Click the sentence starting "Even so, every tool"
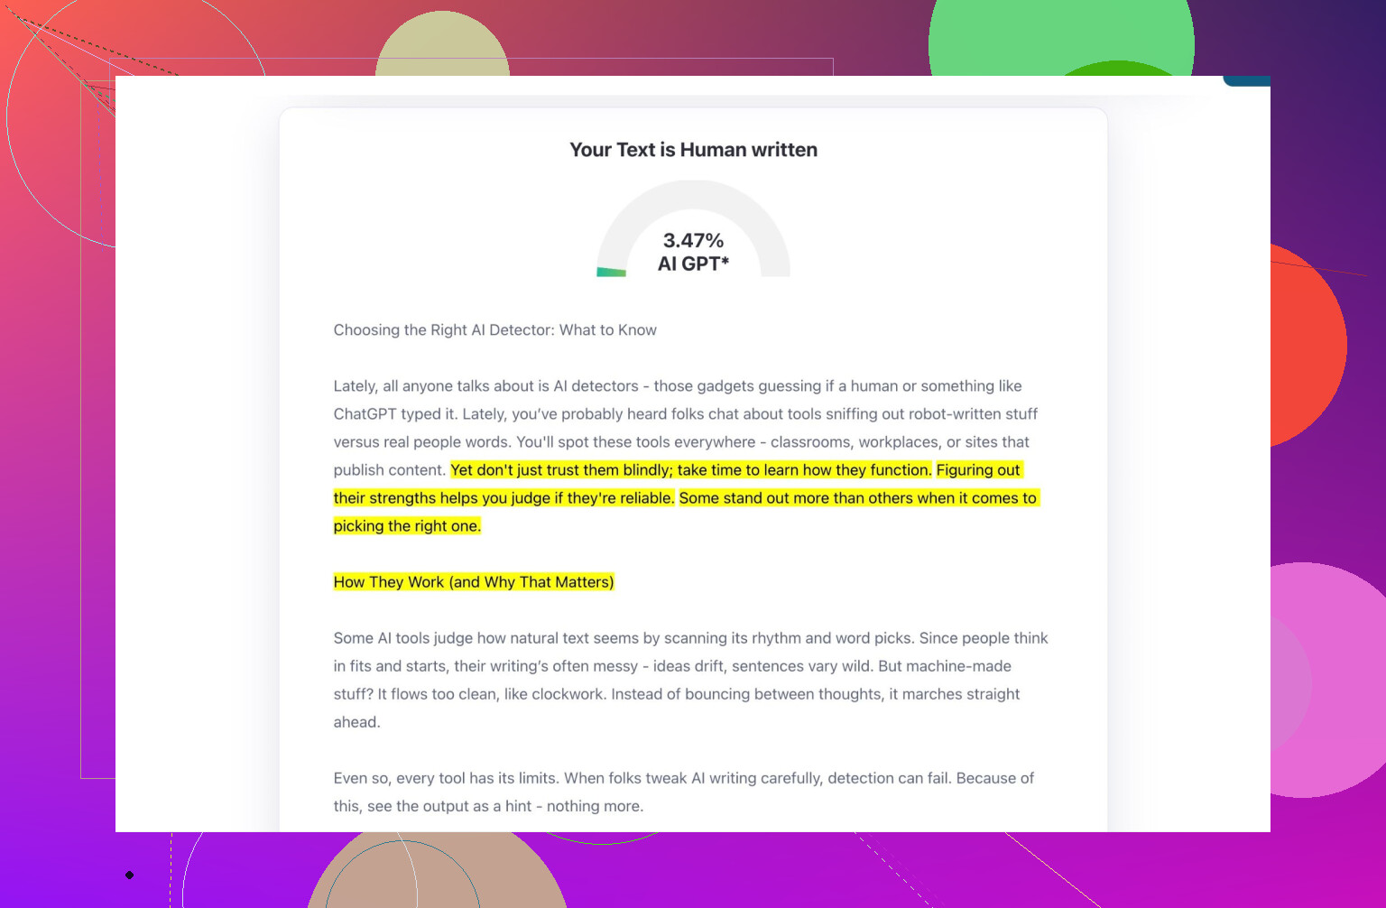 click(444, 778)
